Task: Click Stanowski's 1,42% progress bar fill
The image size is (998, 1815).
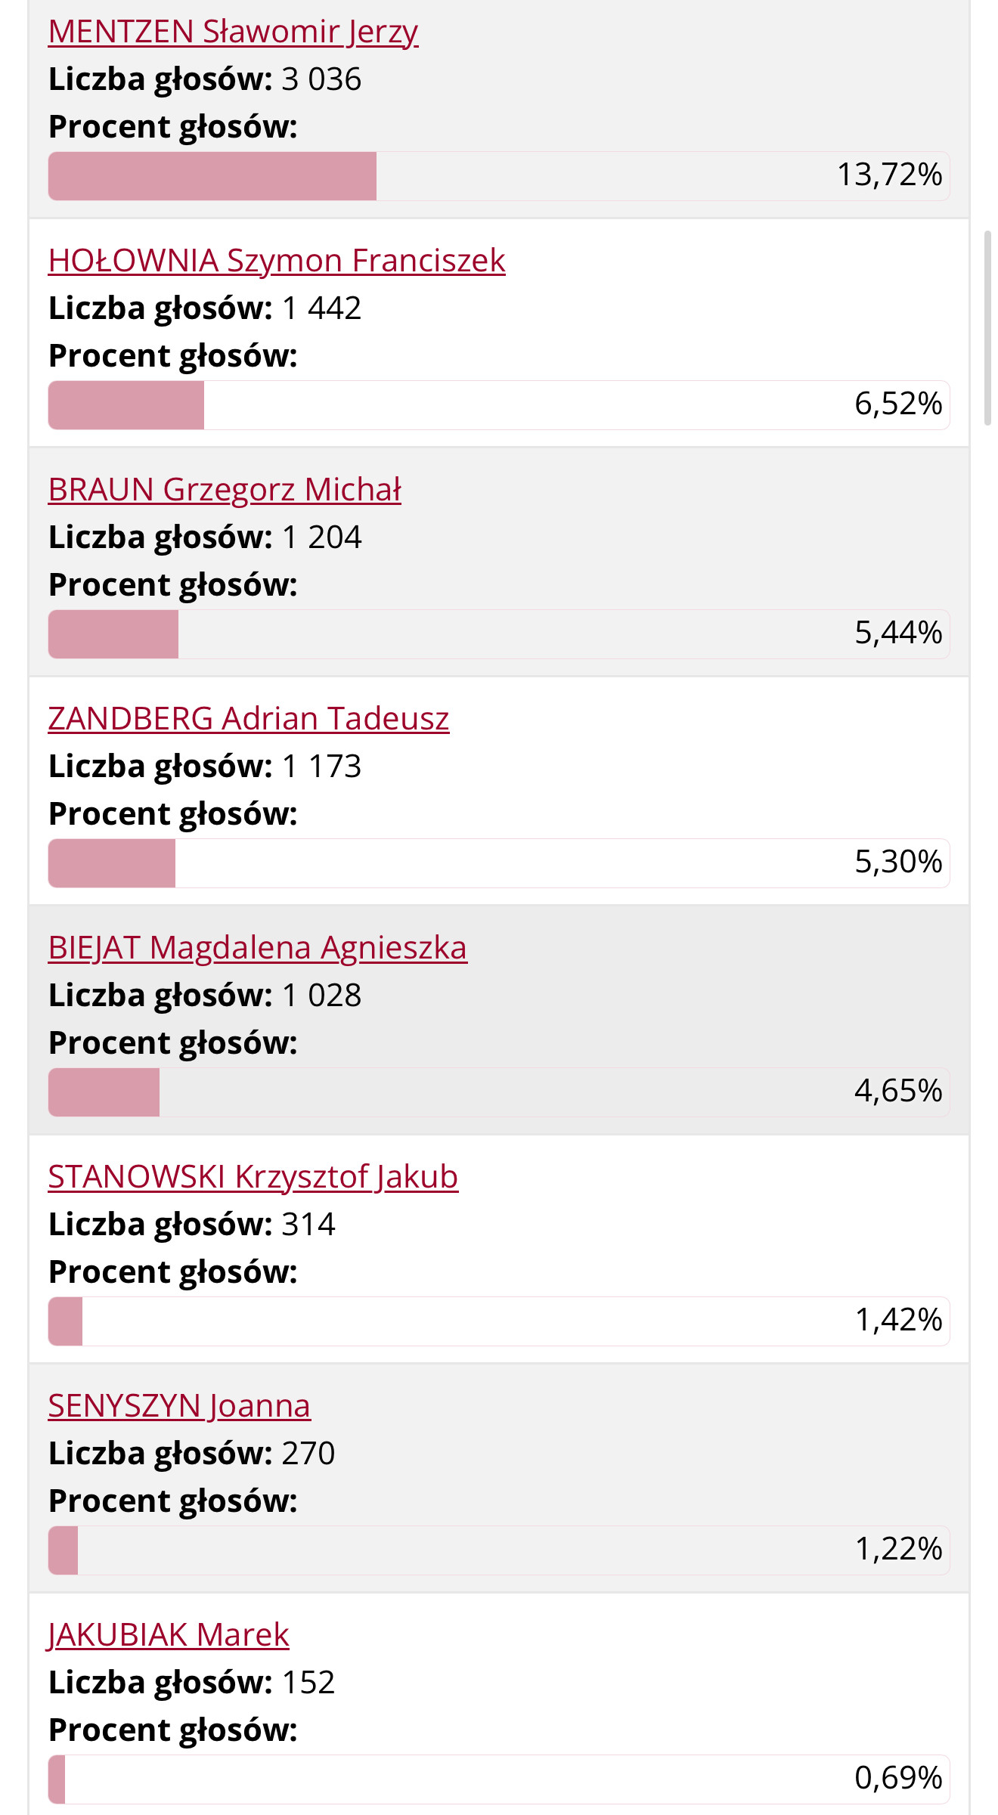Action: (66, 1321)
